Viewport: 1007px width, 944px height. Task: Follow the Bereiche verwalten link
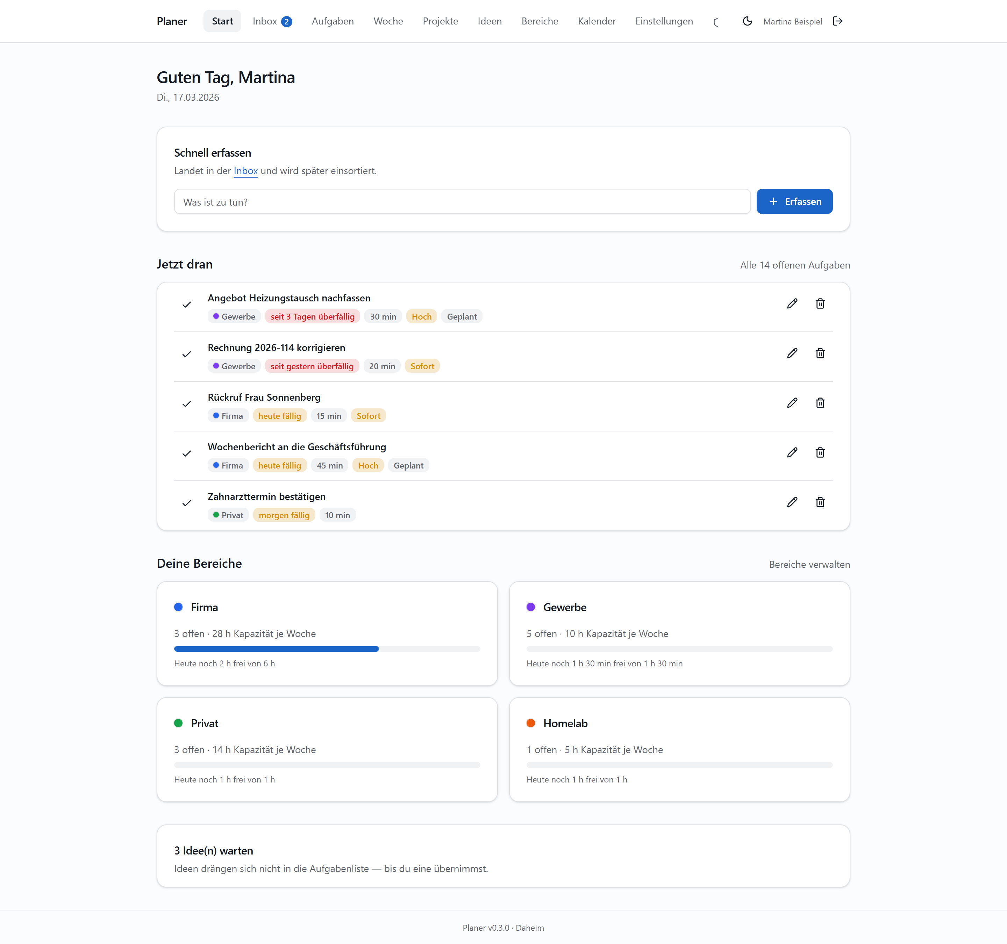tap(809, 565)
